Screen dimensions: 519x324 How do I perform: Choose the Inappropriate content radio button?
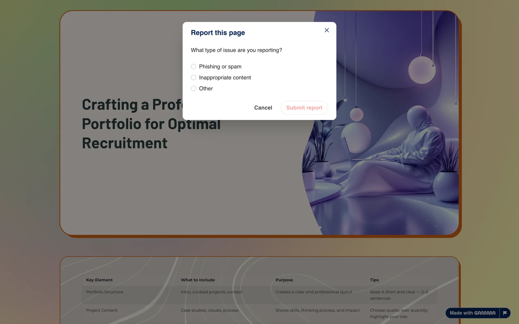pyautogui.click(x=194, y=77)
